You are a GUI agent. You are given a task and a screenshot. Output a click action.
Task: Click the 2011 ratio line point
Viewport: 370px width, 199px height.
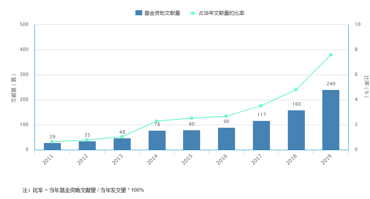(52, 142)
